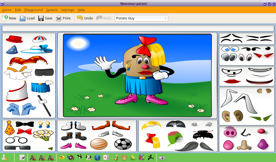Choose the blonde hair with red bow
This screenshot has width=276, height=162.
153,140
